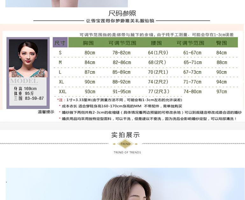This screenshot has height=200, width=245.
Task: Select the S size row label
Action: pyautogui.click(x=60, y=52)
